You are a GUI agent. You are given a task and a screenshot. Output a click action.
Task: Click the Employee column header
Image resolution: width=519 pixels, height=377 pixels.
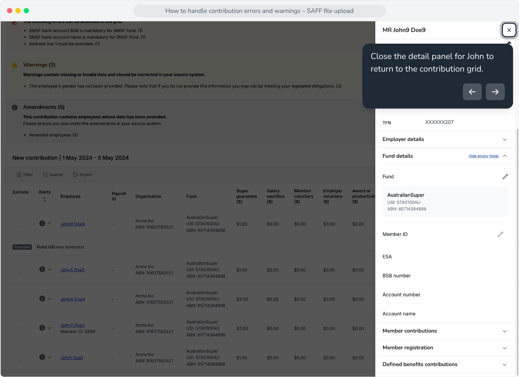(70, 197)
